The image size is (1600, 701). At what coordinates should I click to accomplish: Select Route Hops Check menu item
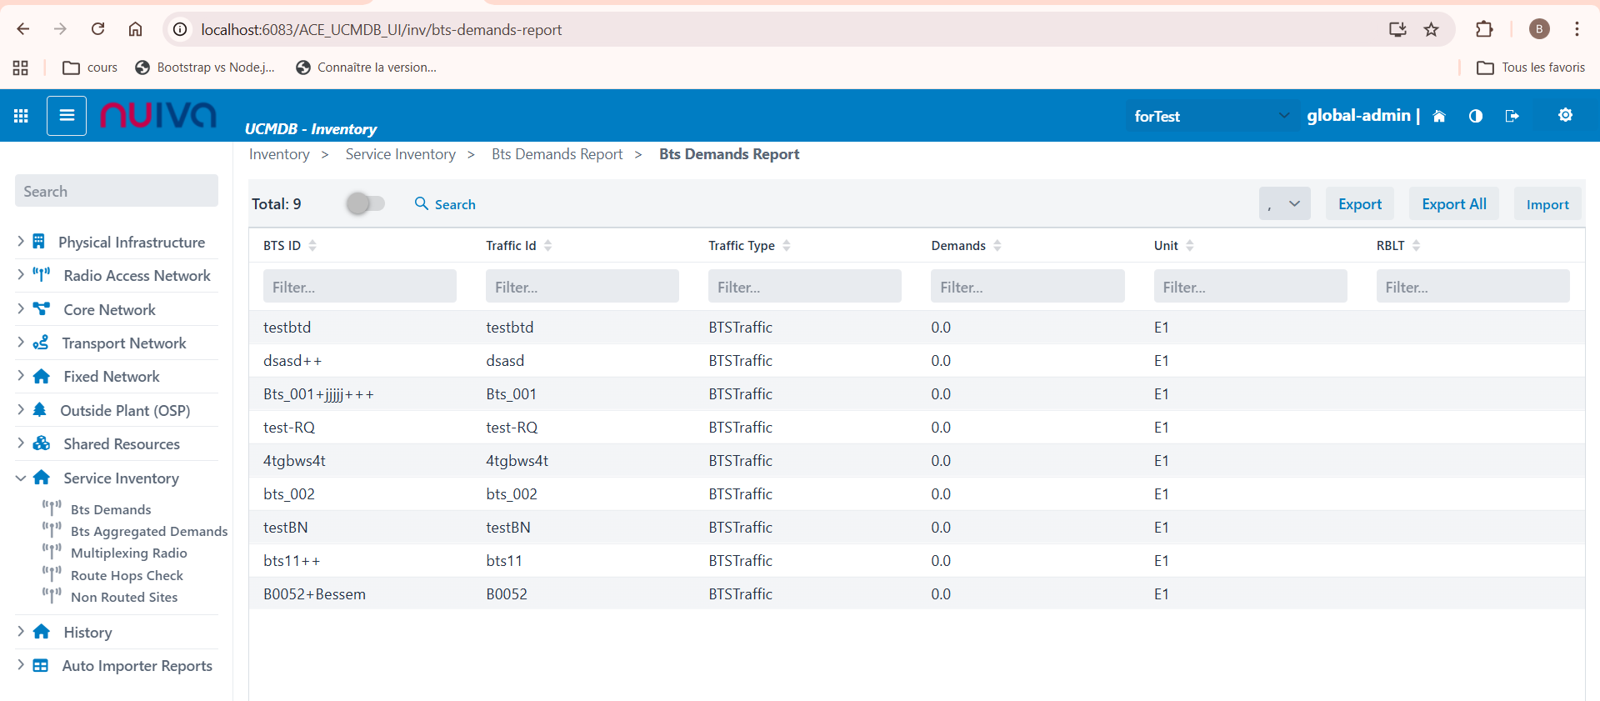127,575
